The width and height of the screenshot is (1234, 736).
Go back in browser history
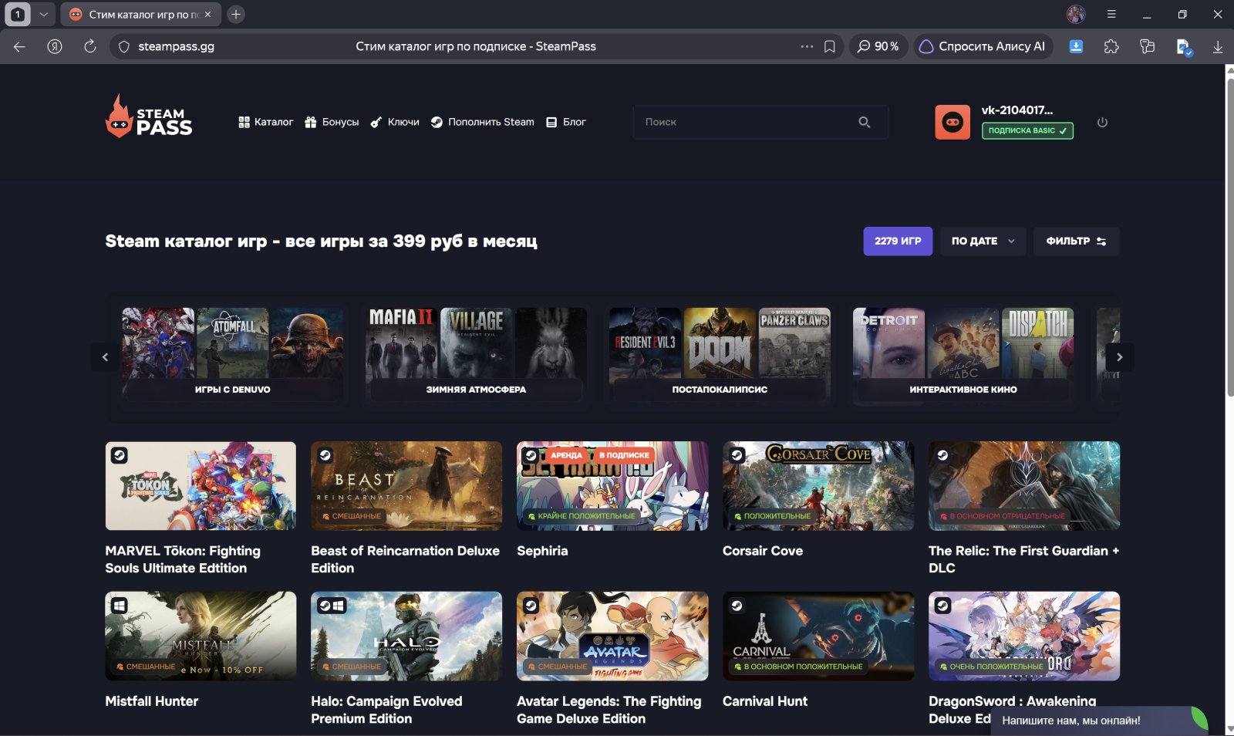tap(19, 46)
